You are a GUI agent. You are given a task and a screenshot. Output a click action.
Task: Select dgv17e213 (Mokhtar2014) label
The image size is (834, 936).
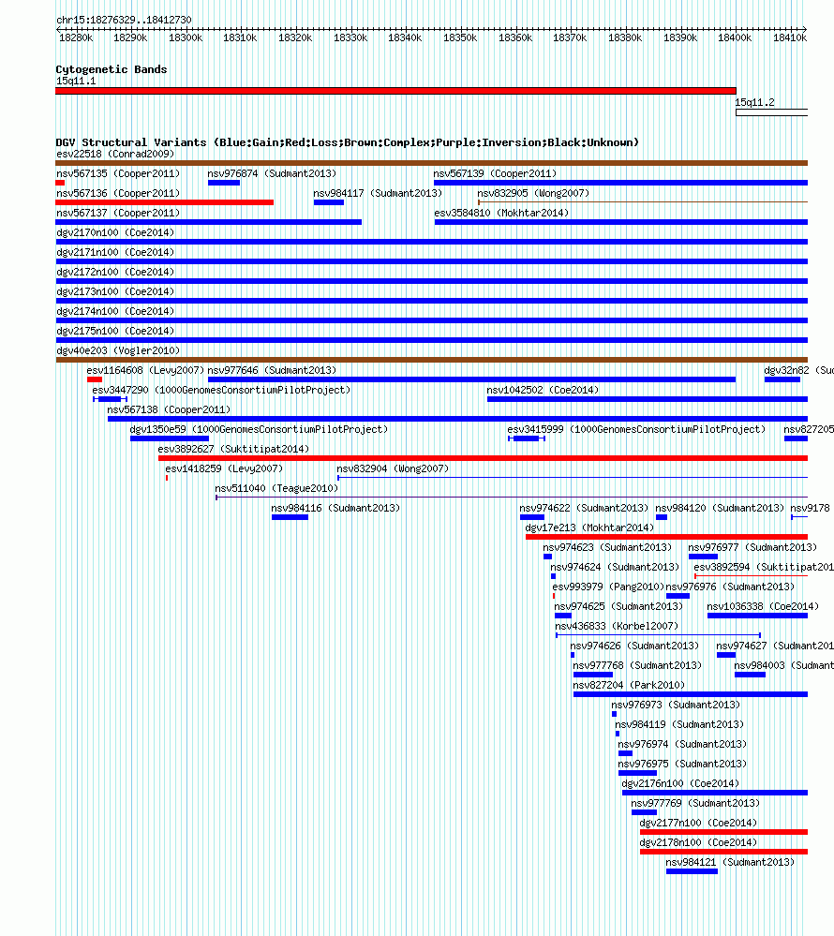589,528
